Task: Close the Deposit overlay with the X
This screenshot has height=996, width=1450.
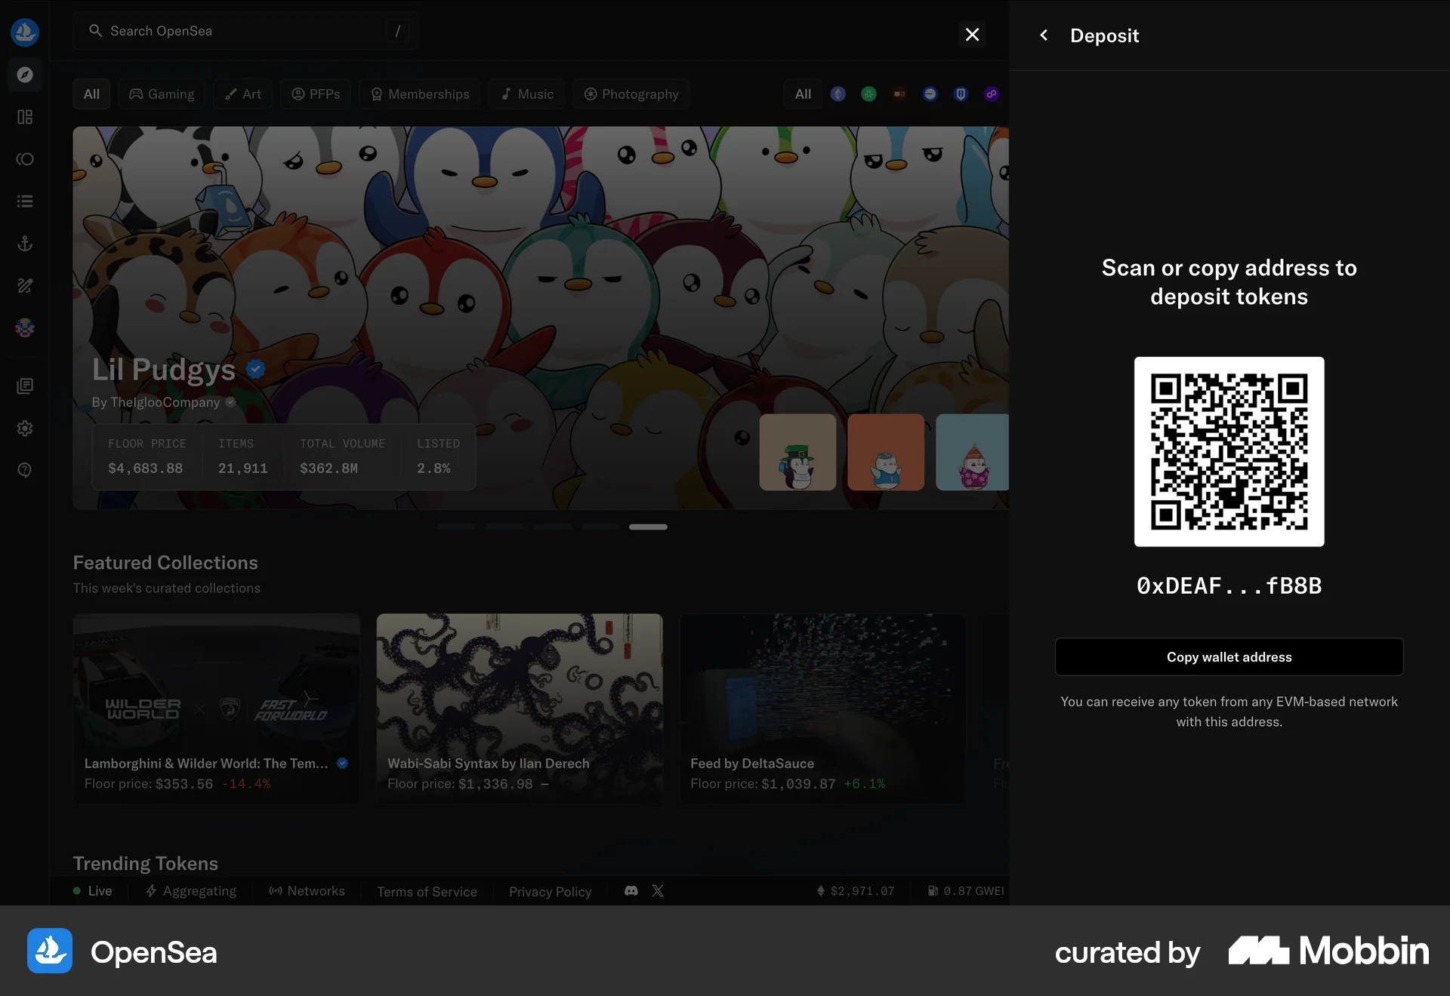Action: (972, 35)
